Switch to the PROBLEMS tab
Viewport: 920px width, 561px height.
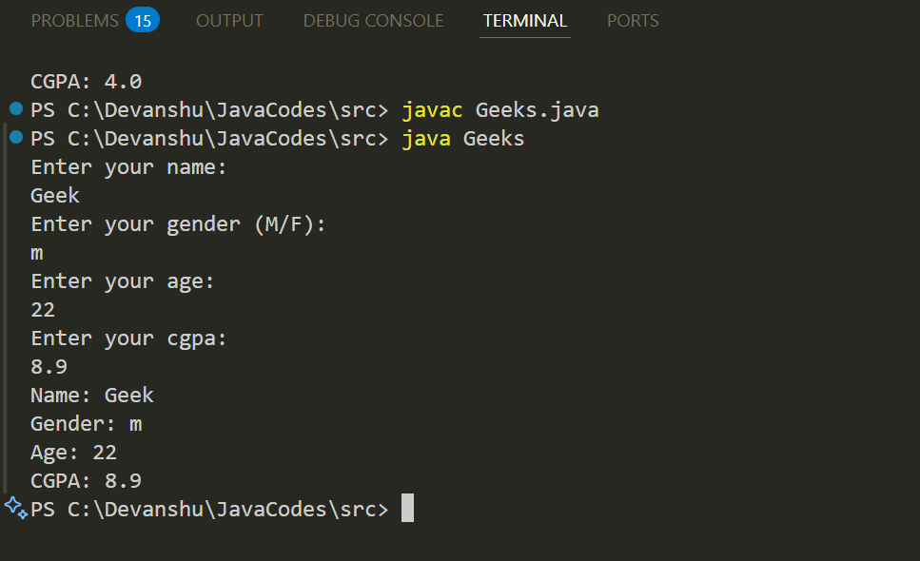75,20
